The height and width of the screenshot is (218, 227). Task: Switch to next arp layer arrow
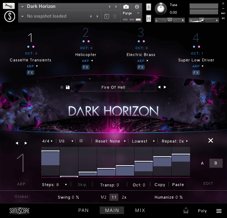(25, 143)
